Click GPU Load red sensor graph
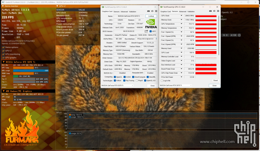Viewport: 260px width, 151px height. pos(206,52)
